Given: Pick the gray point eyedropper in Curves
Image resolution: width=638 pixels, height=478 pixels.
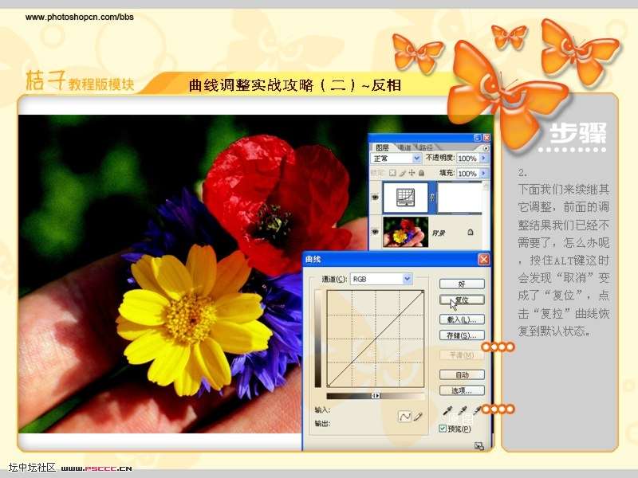Looking at the screenshot, I should [x=462, y=410].
